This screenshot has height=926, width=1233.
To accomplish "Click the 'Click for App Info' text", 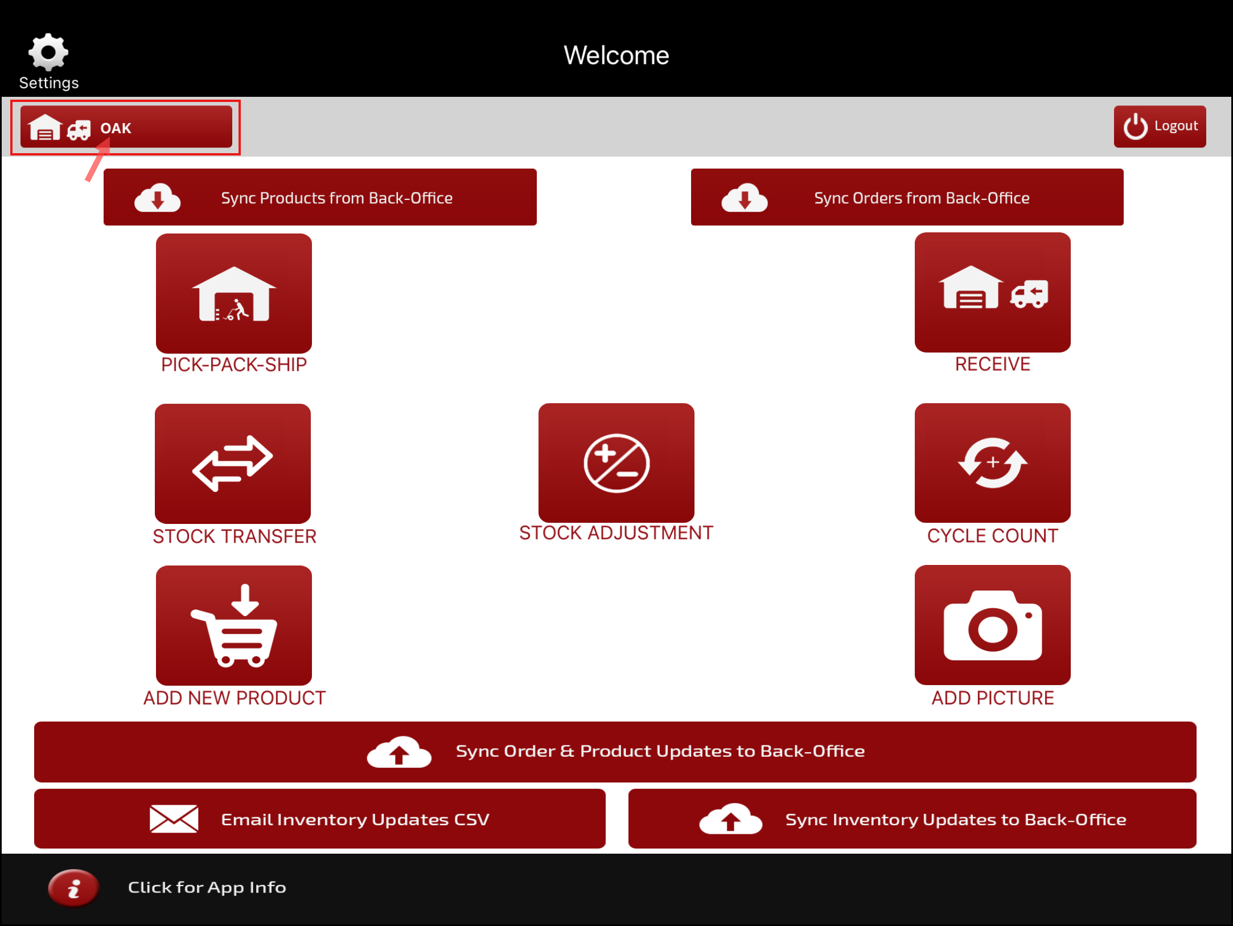I will tap(207, 887).
